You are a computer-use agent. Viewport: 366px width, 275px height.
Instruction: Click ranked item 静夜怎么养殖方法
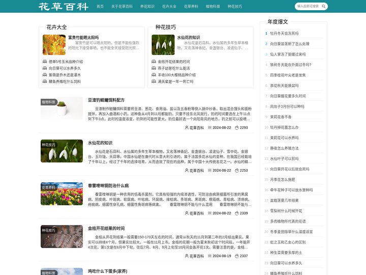(x=284, y=148)
